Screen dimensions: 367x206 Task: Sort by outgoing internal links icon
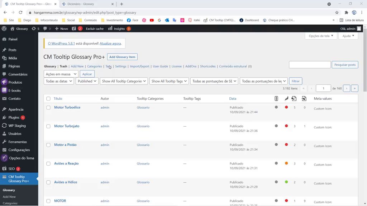coord(294,99)
